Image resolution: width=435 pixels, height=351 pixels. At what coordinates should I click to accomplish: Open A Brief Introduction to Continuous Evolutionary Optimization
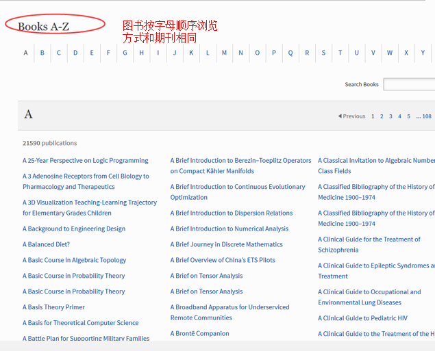(x=238, y=192)
